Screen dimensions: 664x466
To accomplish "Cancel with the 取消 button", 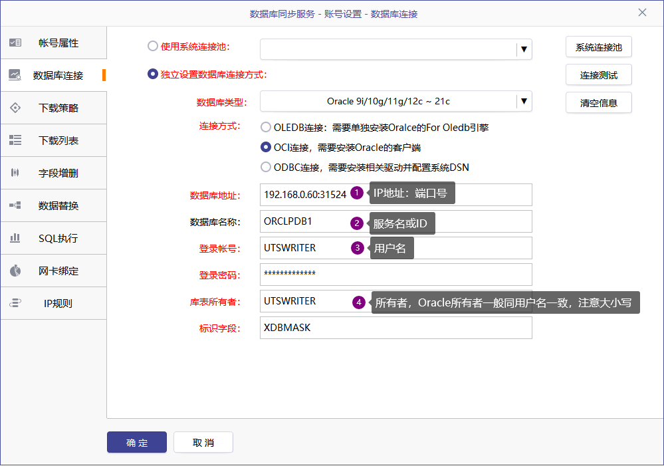I will tap(203, 442).
